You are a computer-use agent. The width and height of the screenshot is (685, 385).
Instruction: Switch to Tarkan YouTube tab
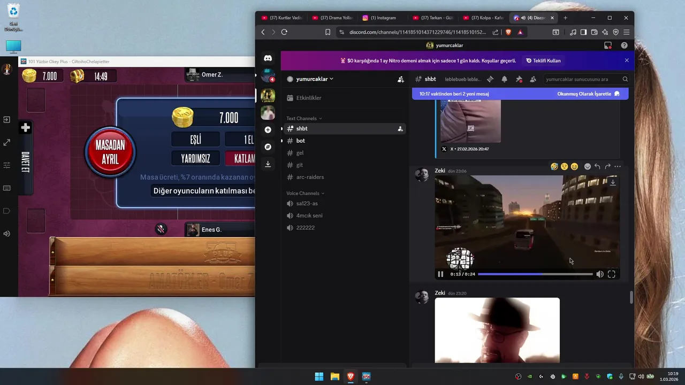[433, 18]
